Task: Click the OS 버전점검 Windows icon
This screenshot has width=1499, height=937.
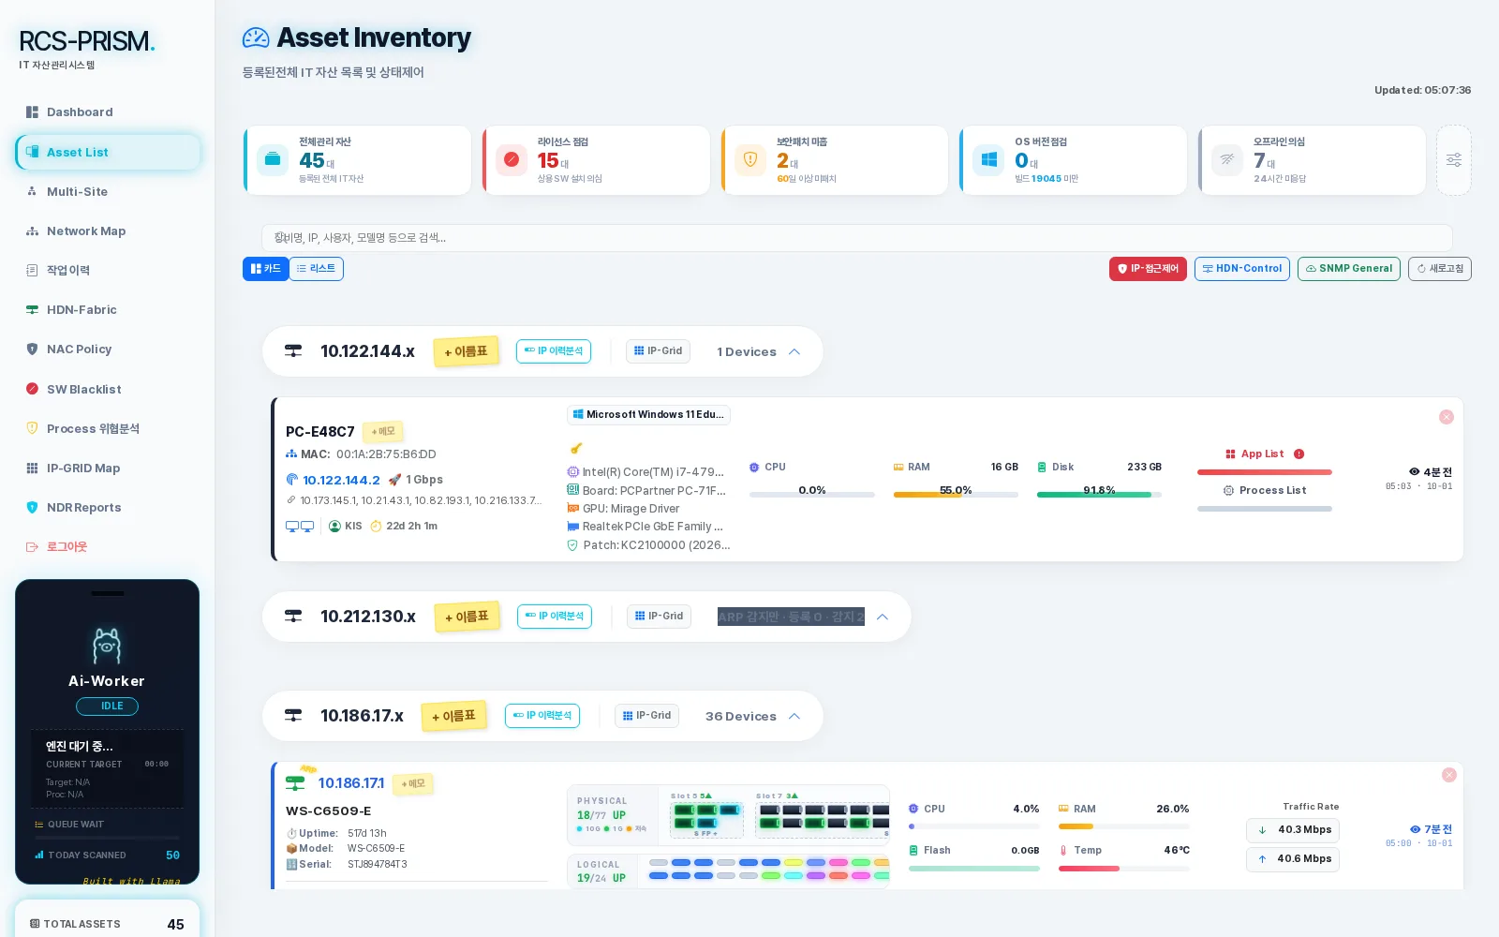Action: [988, 159]
